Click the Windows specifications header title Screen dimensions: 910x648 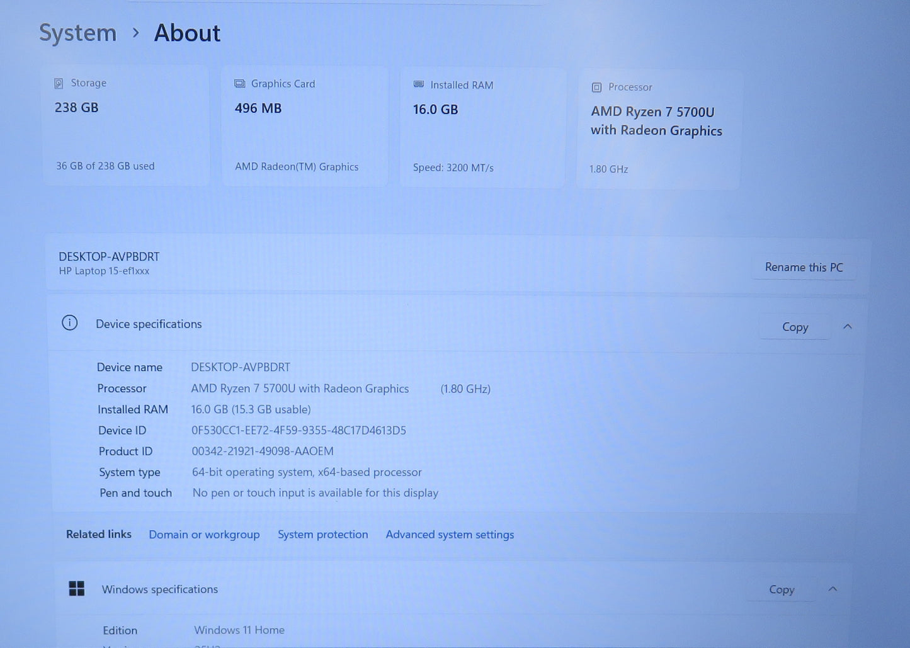(160, 589)
